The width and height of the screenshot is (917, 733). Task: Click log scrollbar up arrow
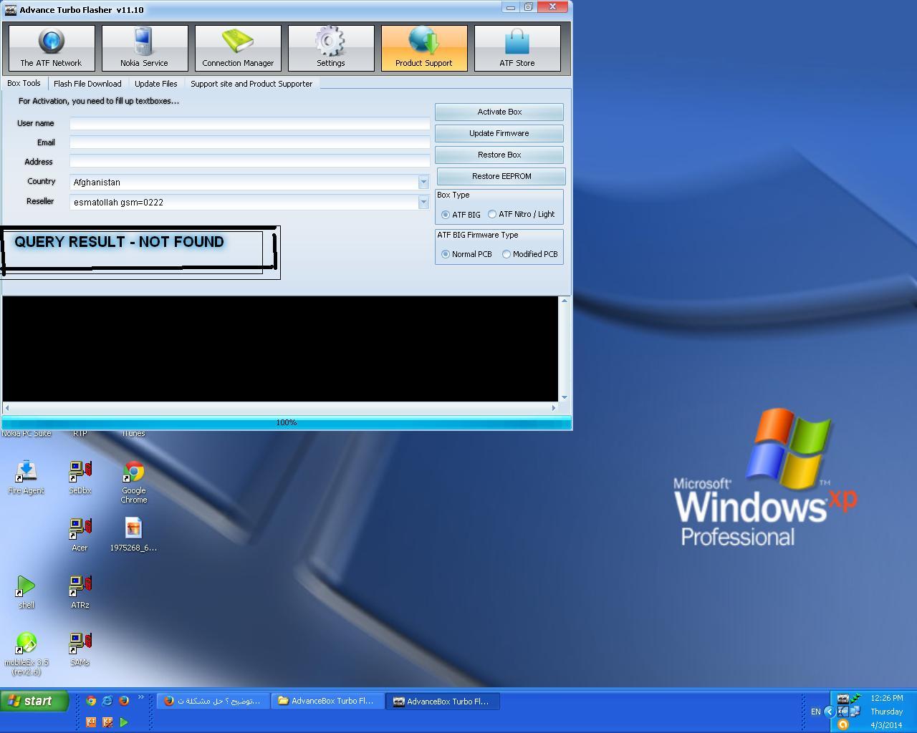click(565, 301)
